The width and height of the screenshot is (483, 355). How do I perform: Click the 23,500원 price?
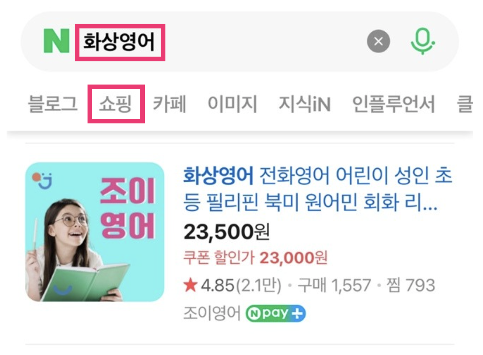coord(226,232)
